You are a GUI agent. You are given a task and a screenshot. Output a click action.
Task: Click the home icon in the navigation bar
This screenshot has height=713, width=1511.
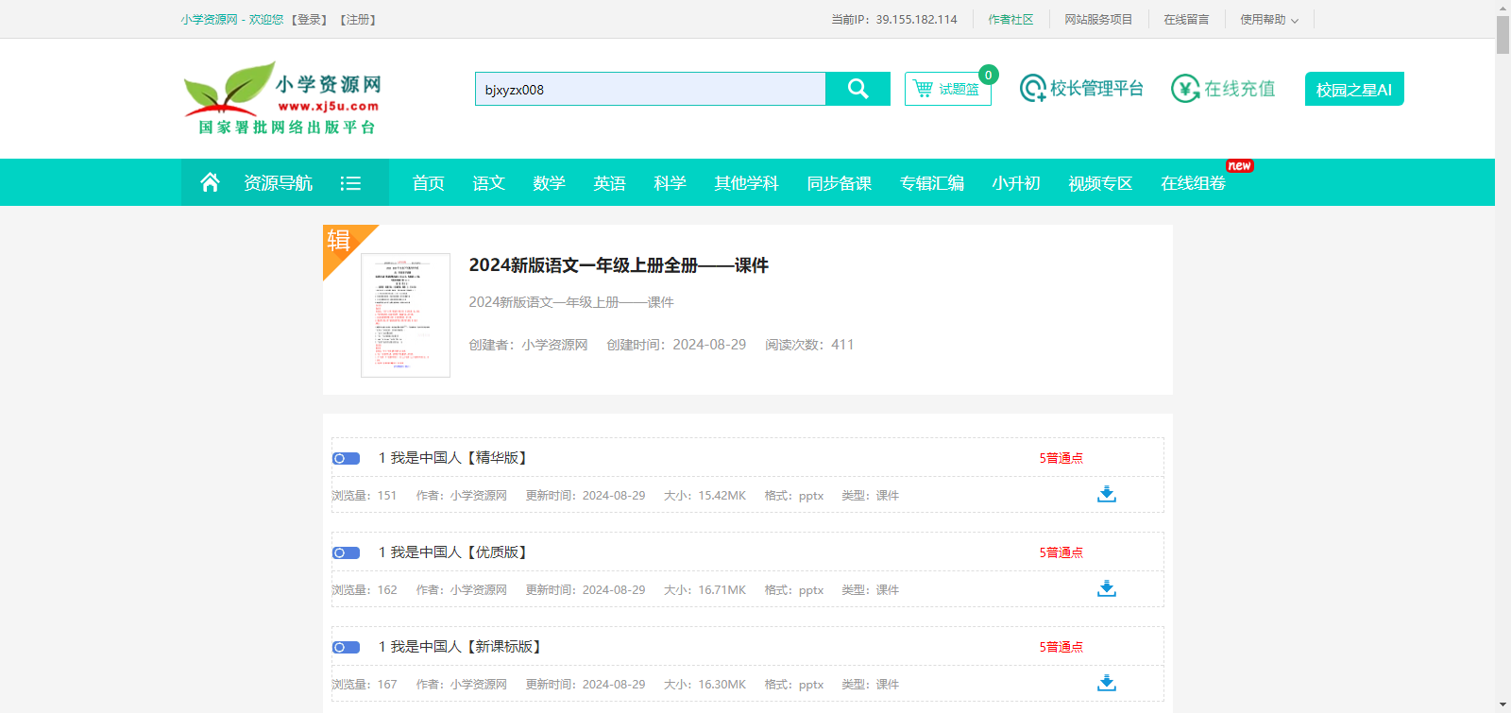pos(210,182)
